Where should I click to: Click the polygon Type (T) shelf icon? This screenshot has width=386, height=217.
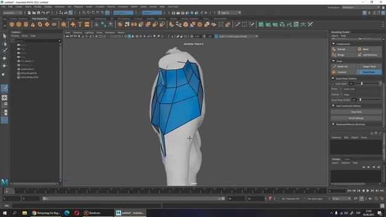[x=80, y=24]
